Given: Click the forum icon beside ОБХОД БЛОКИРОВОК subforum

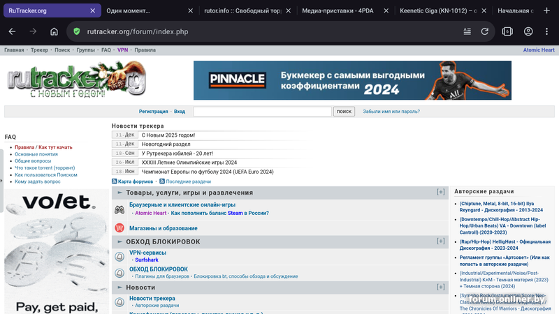Looking at the screenshot, I should point(119,273).
